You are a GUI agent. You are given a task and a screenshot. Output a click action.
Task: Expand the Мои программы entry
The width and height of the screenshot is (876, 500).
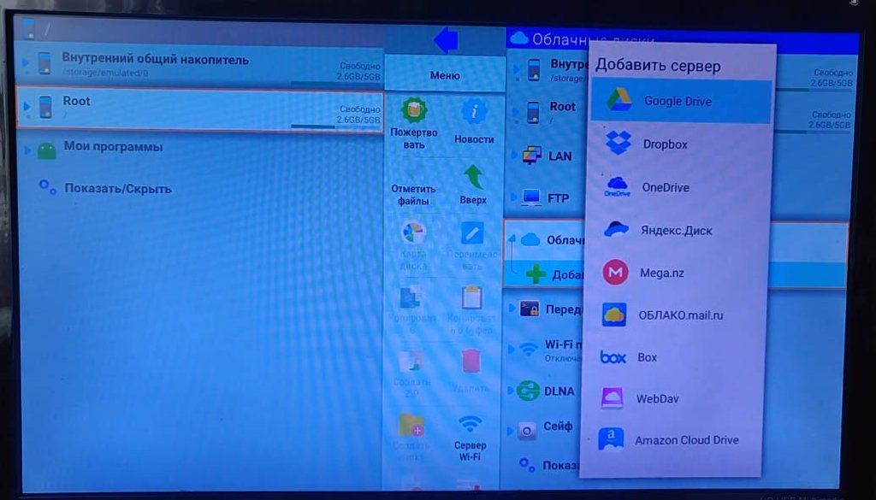[x=28, y=150]
